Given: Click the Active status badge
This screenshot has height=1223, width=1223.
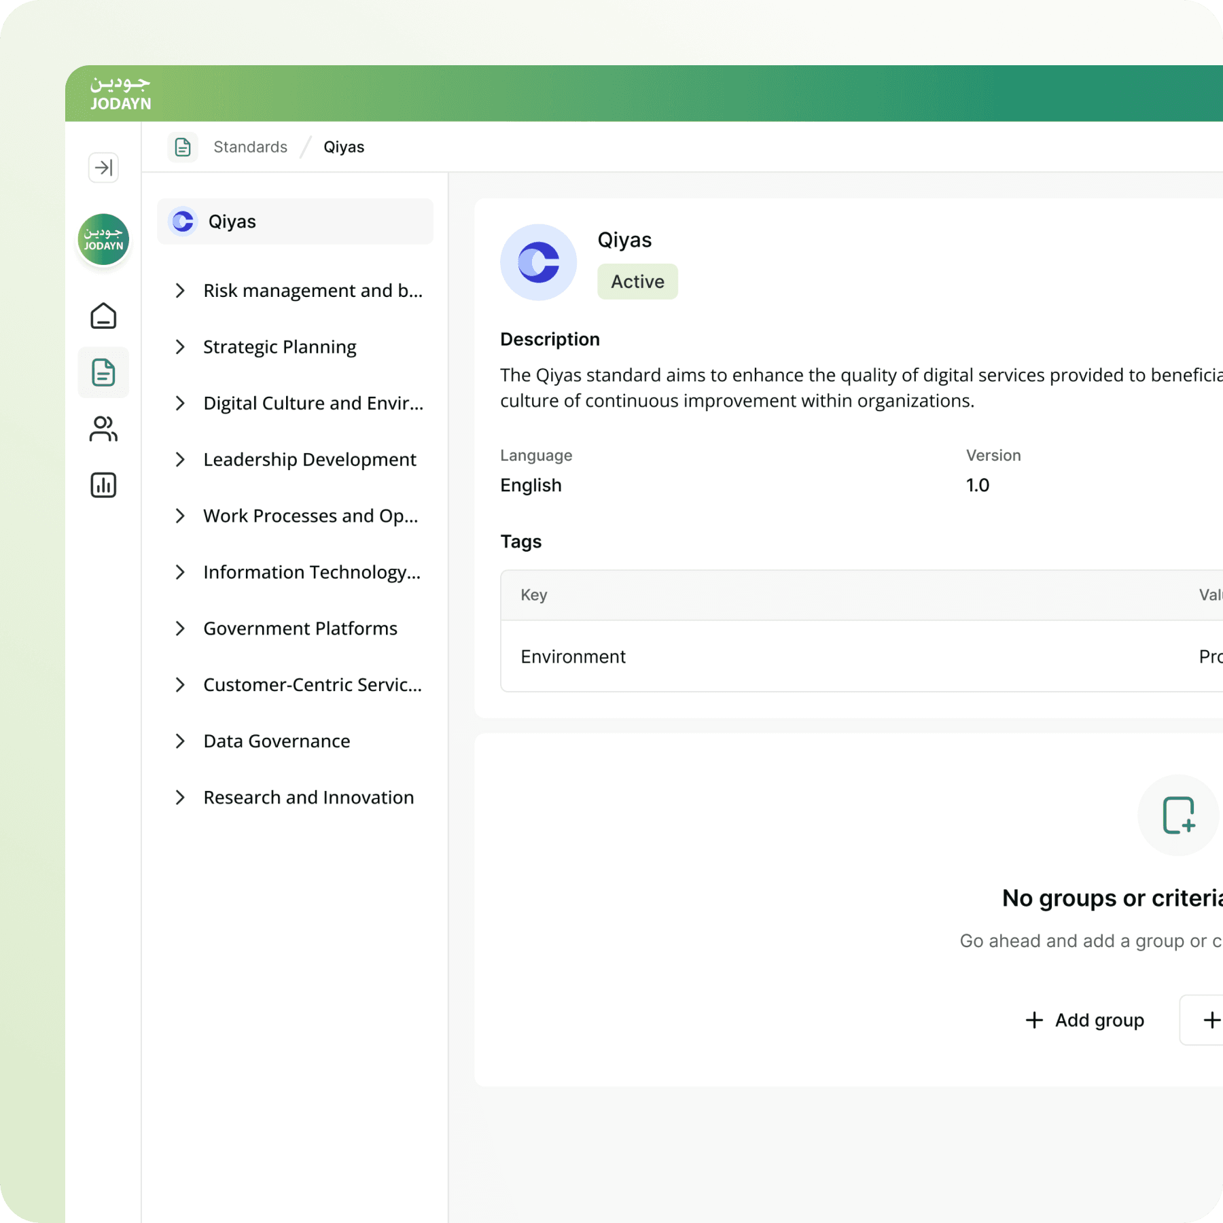Looking at the screenshot, I should [637, 281].
